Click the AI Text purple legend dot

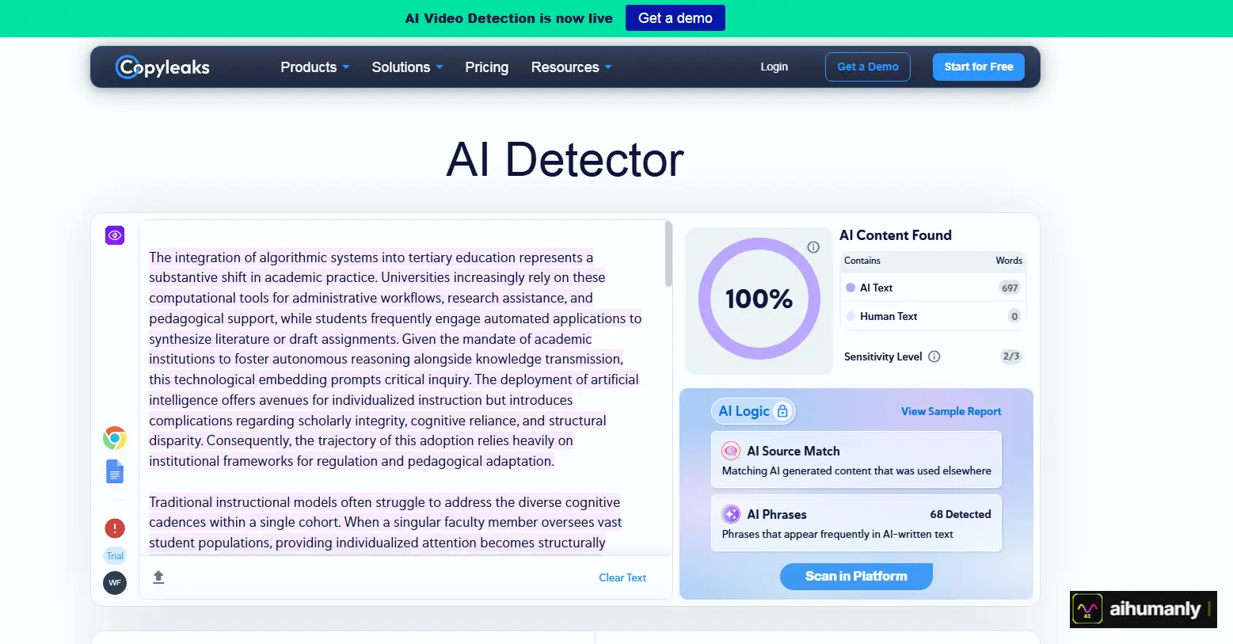(x=851, y=288)
